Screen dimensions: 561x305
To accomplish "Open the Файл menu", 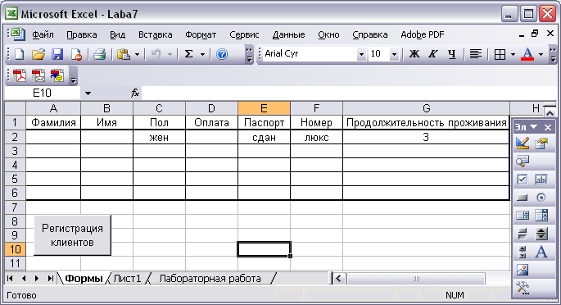I will [43, 34].
